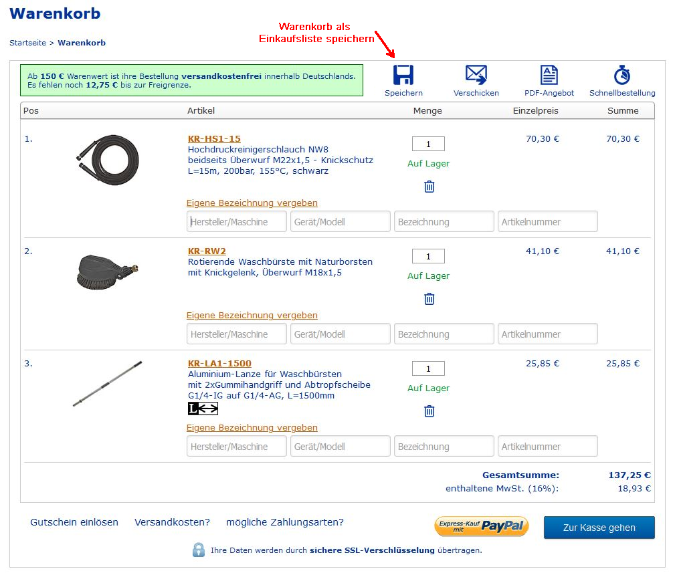This screenshot has height=573, width=673.
Task: Click the length symbol icon under KR-LA1-1500
Action: 203,409
